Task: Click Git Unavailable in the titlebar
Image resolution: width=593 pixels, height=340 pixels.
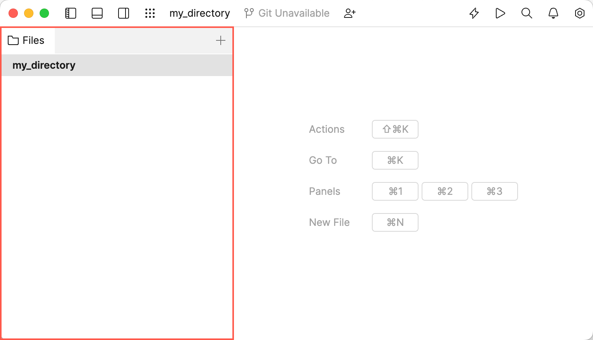Action: [293, 13]
